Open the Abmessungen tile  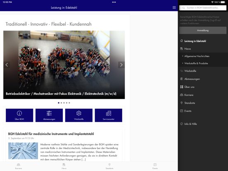49,115
